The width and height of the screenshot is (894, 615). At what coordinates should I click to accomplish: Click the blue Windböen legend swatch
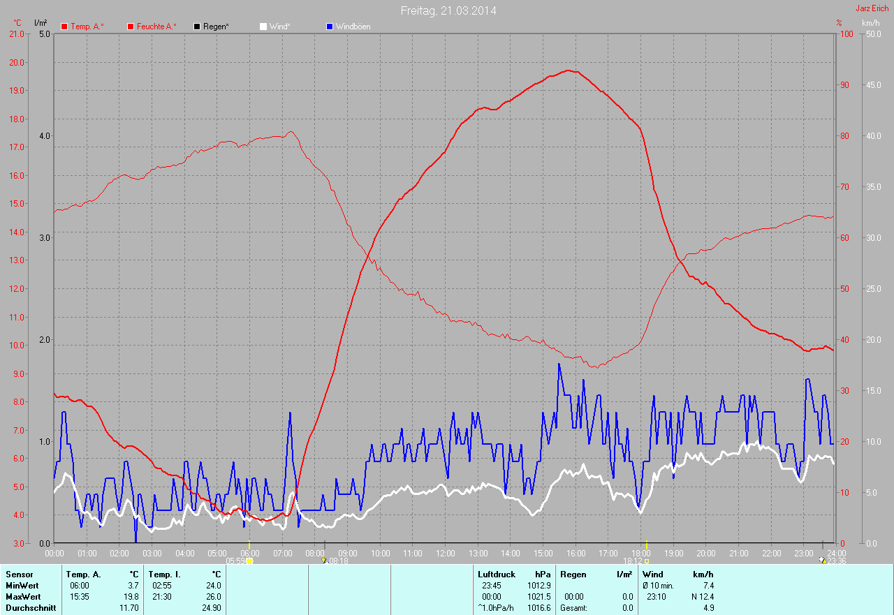[330, 27]
